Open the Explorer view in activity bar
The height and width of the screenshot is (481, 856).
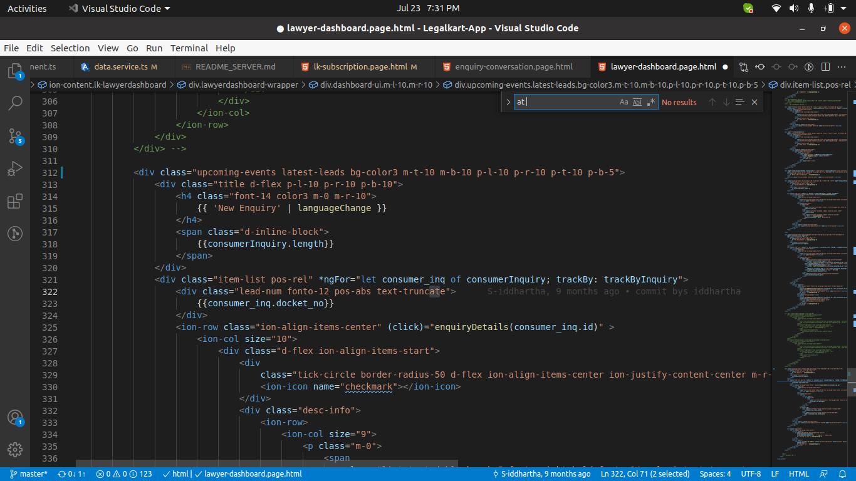coord(15,71)
